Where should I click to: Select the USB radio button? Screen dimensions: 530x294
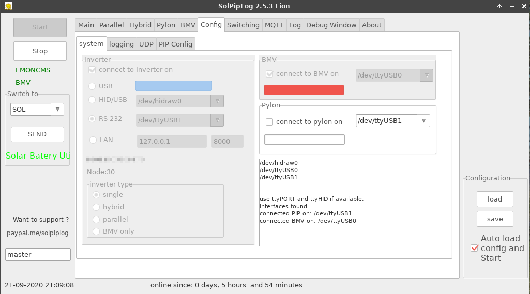tap(92, 86)
